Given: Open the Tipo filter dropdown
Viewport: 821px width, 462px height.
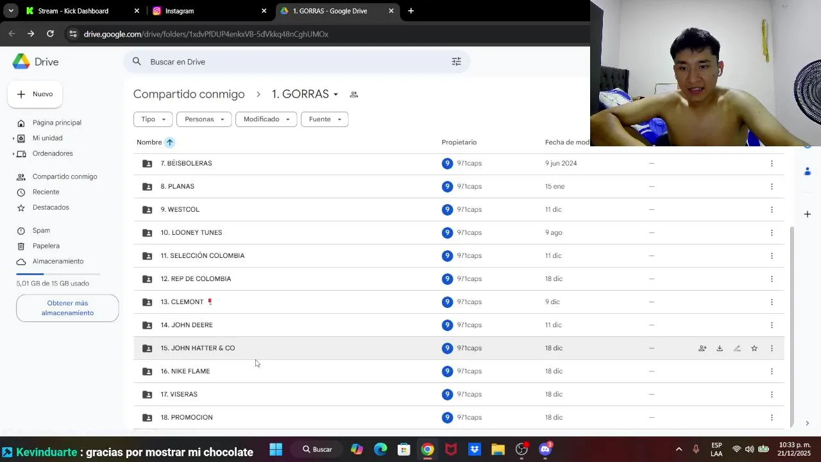Looking at the screenshot, I should [x=153, y=119].
